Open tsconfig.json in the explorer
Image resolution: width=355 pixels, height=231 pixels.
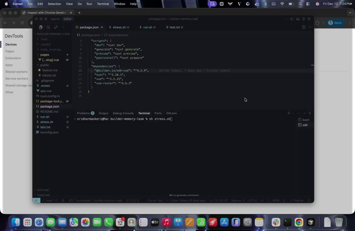point(52,132)
